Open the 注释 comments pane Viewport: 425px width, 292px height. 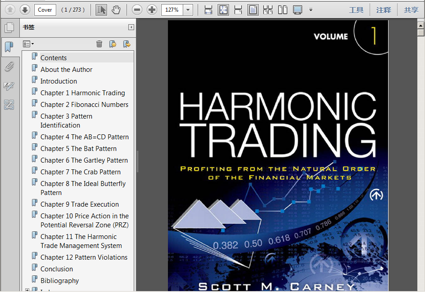[384, 10]
